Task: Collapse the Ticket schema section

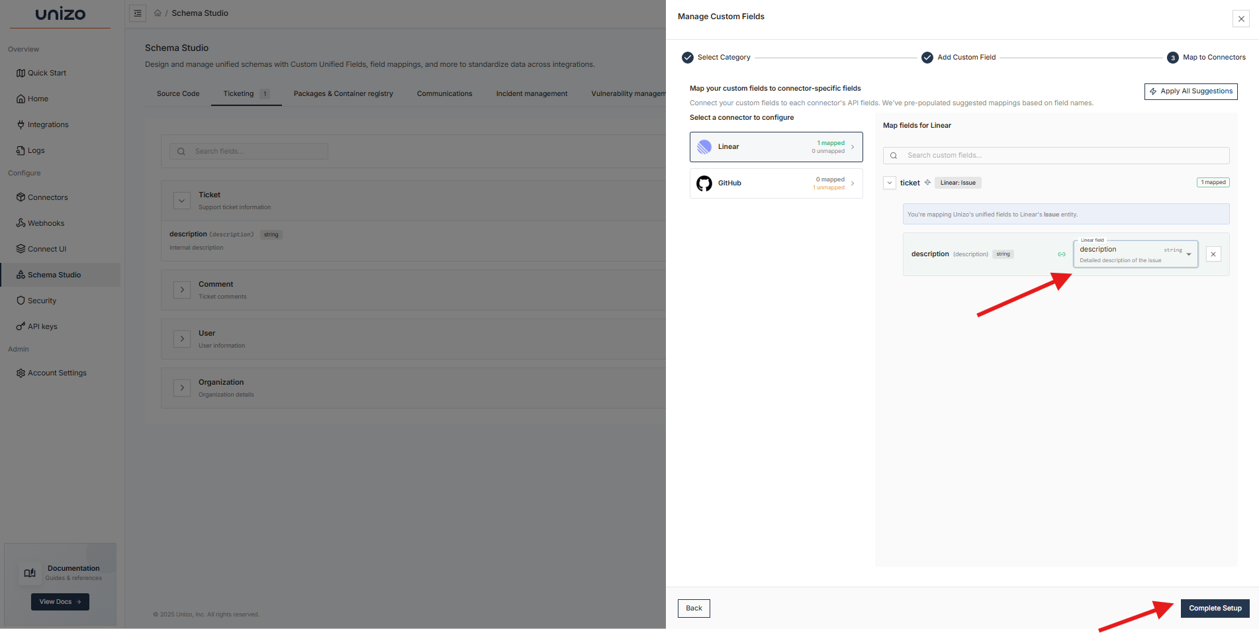Action: pyautogui.click(x=182, y=201)
